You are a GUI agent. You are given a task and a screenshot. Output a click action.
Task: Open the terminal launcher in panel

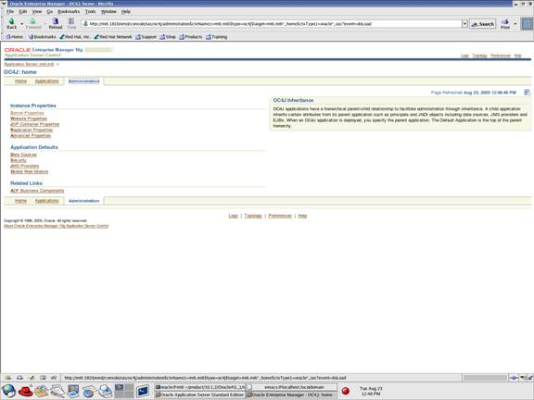(x=143, y=391)
